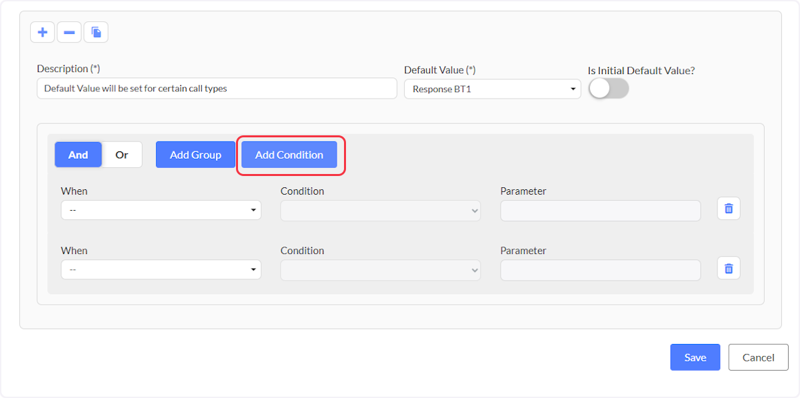Image resolution: width=800 pixels, height=398 pixels.
Task: Click the copy icon to duplicate entry
Action: (96, 32)
